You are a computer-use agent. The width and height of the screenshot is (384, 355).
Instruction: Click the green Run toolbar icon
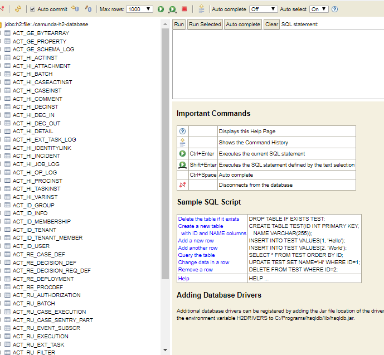click(161, 9)
